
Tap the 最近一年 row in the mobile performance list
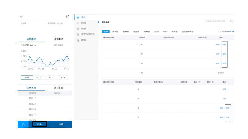[33, 115]
